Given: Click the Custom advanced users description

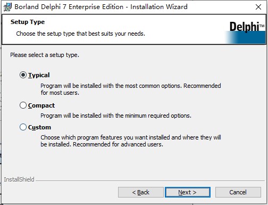Looking at the screenshot, I should point(131,141).
